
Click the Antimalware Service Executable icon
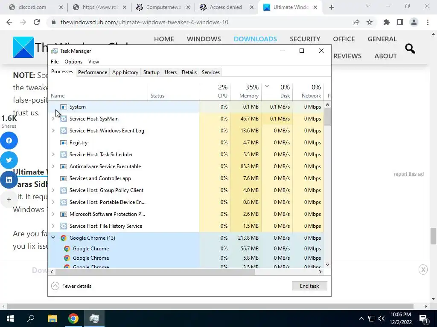(64, 166)
